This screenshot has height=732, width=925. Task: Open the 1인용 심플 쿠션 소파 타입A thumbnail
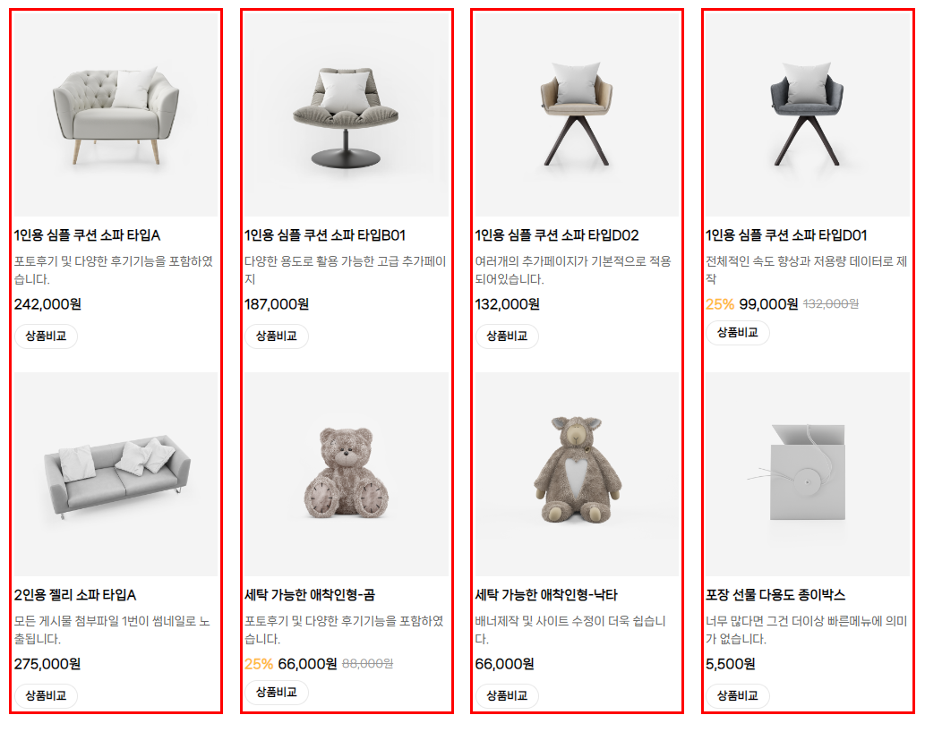tap(116, 115)
